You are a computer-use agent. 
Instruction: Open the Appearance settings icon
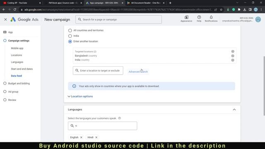(x=186, y=19)
